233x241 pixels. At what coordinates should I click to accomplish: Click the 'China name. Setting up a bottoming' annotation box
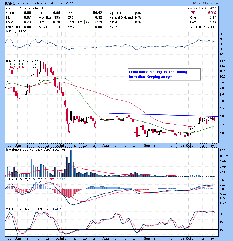(164, 74)
